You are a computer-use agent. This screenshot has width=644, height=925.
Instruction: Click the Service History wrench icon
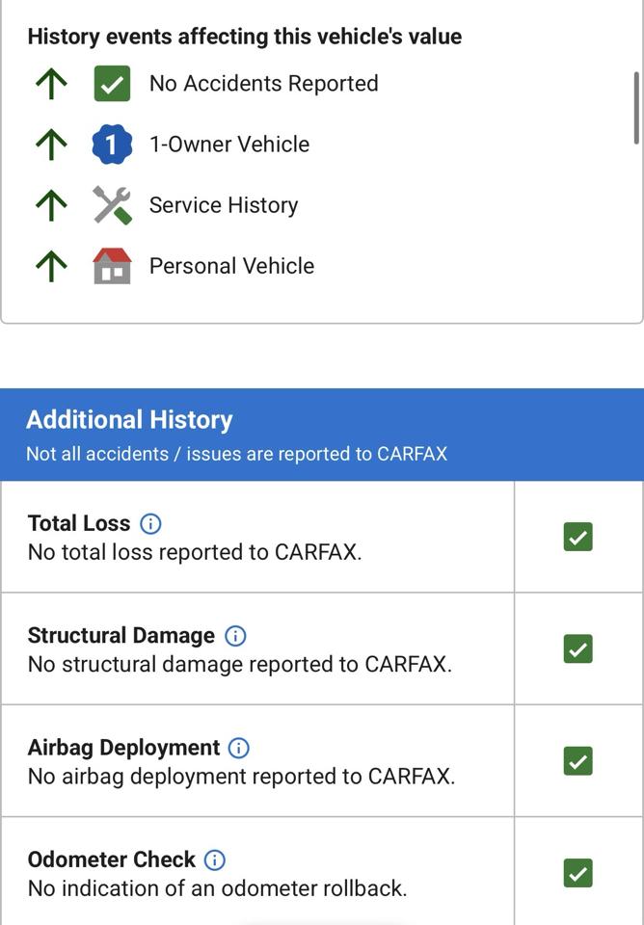pos(112,205)
